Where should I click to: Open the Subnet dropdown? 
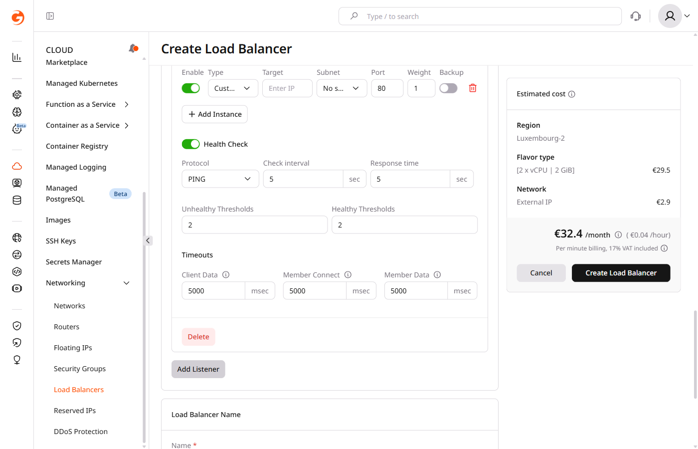point(342,88)
